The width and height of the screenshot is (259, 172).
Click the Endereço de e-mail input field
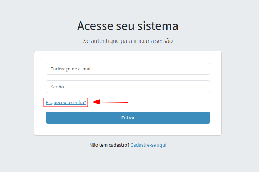coord(128,69)
